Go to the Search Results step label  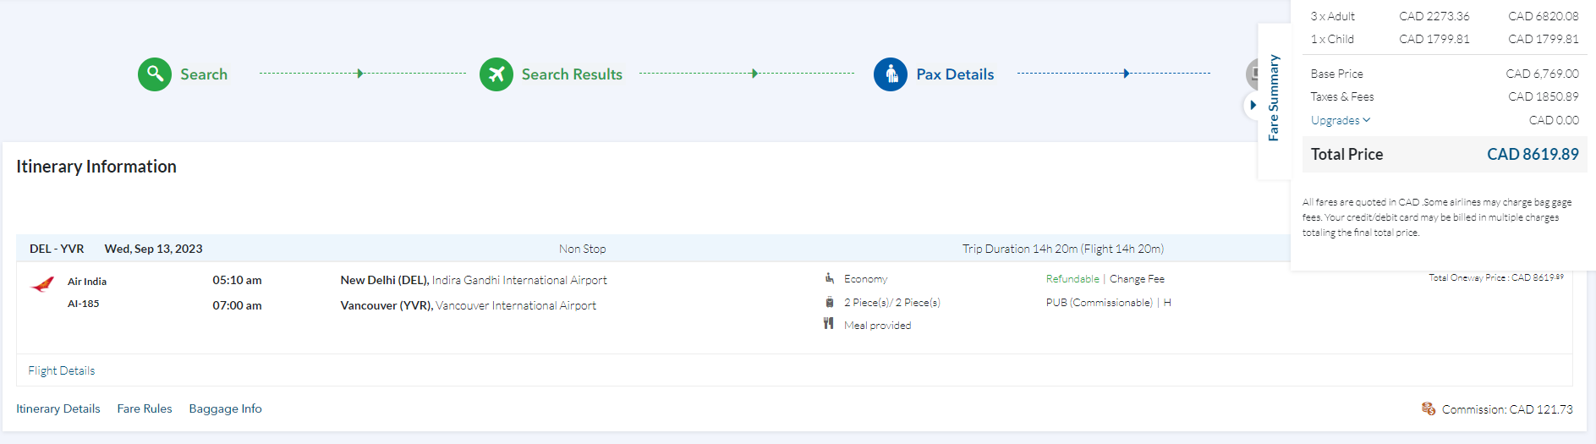pyautogui.click(x=572, y=74)
